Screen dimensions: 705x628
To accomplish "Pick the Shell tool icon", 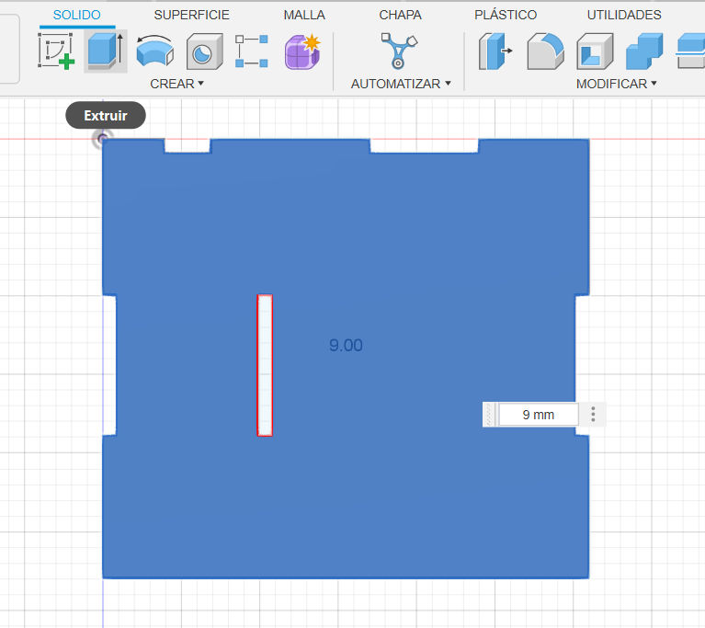I will pos(595,51).
